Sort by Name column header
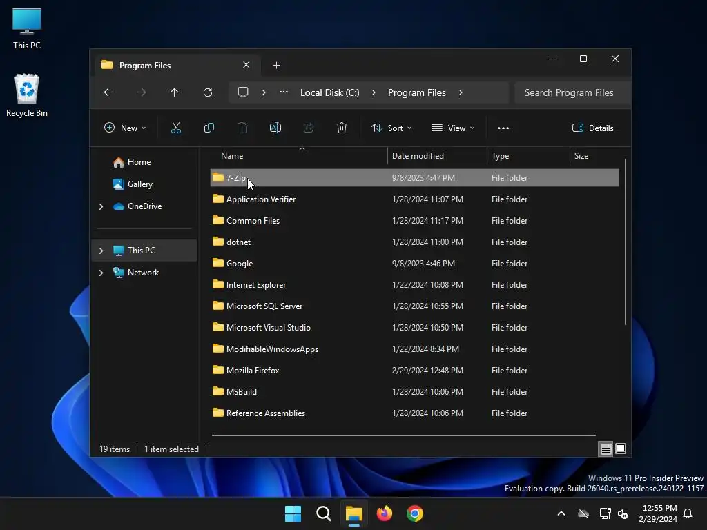This screenshot has width=707, height=530. click(x=298, y=156)
